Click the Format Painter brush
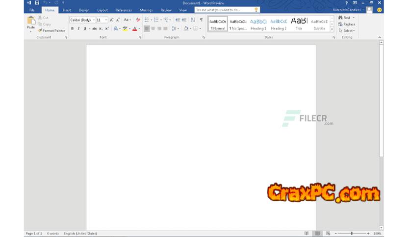 (x=40, y=30)
